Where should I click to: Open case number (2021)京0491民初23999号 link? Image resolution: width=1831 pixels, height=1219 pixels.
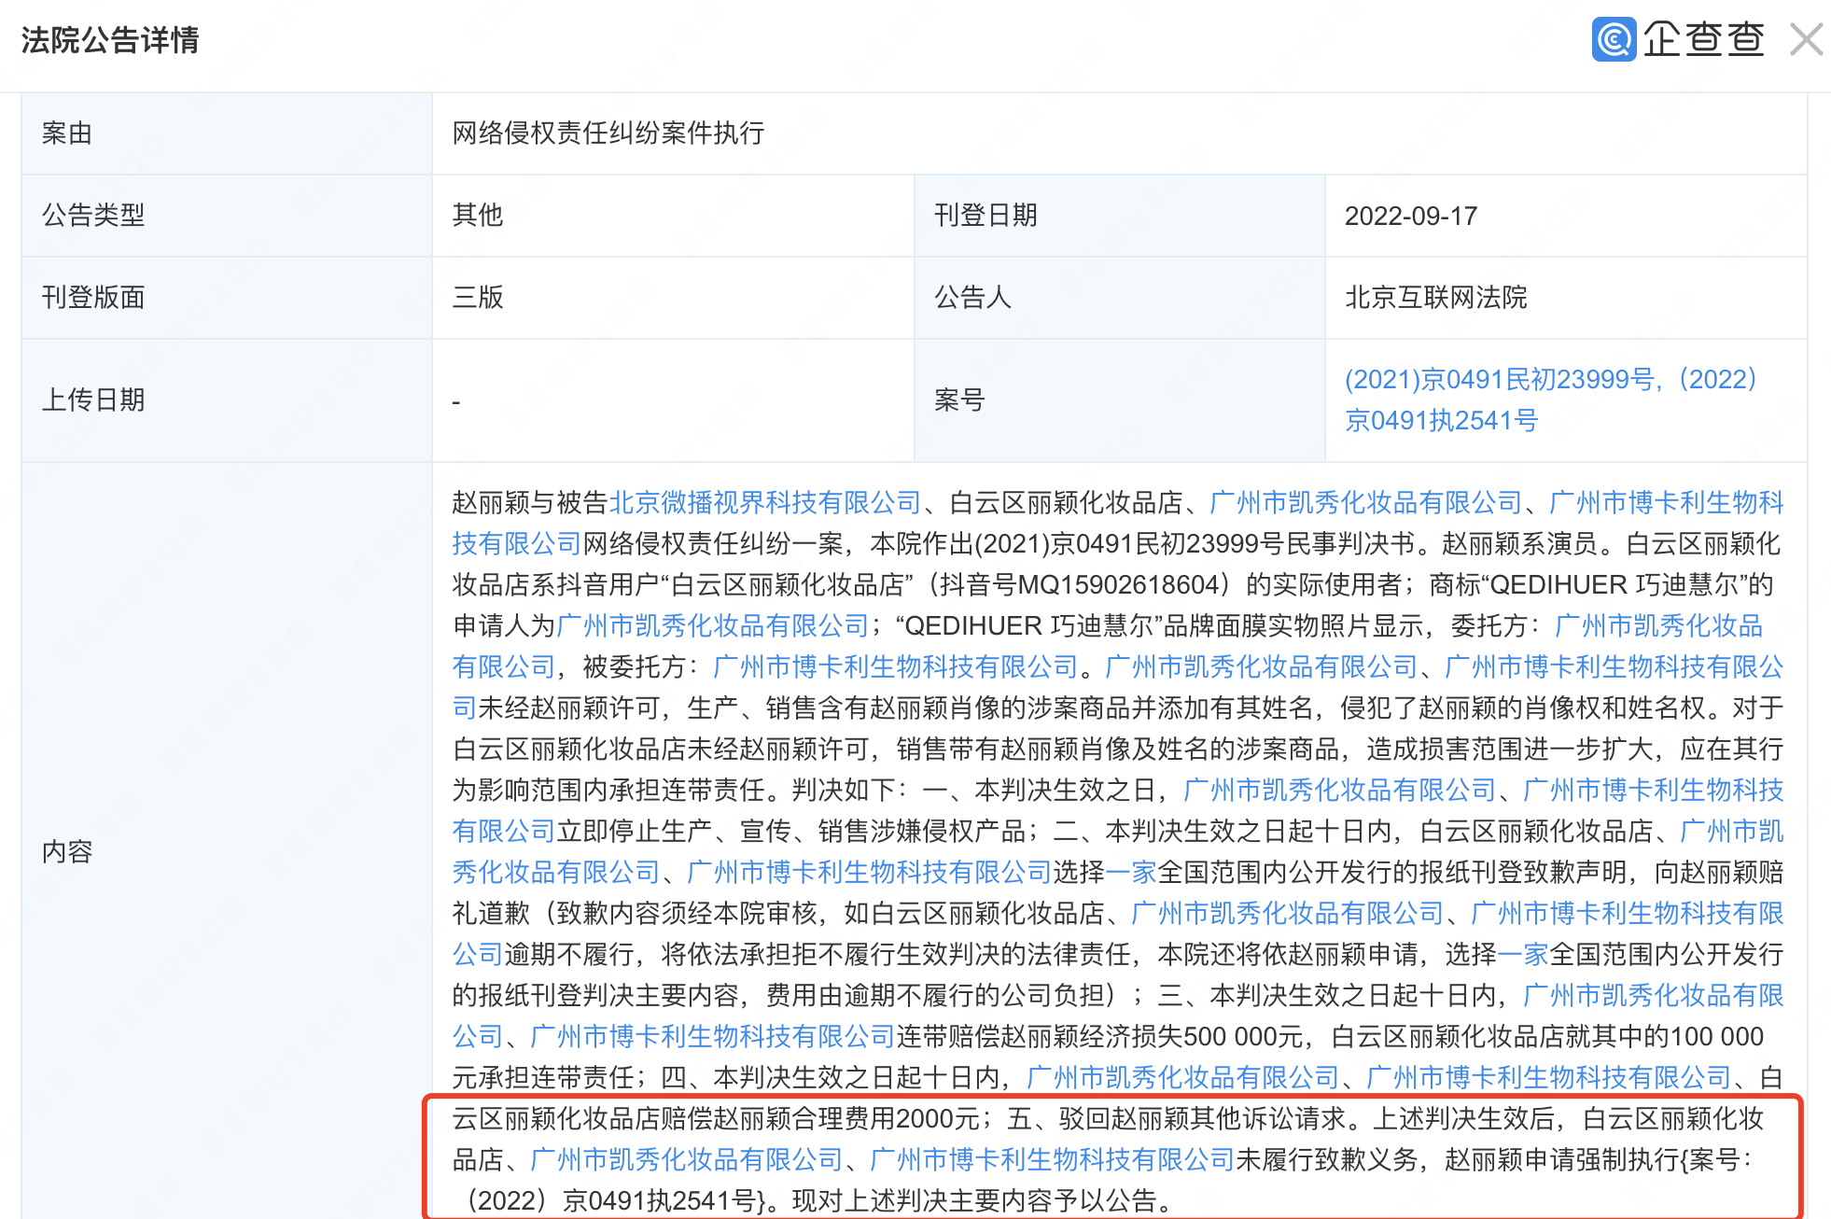pos(1503,380)
